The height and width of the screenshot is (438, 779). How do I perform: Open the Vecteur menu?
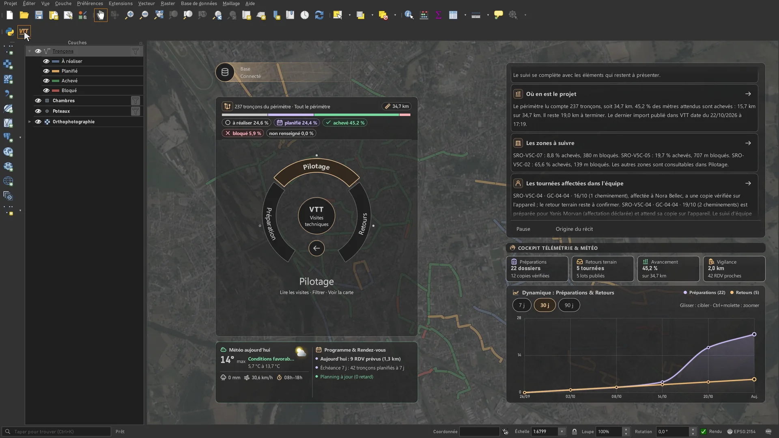pyautogui.click(x=146, y=4)
